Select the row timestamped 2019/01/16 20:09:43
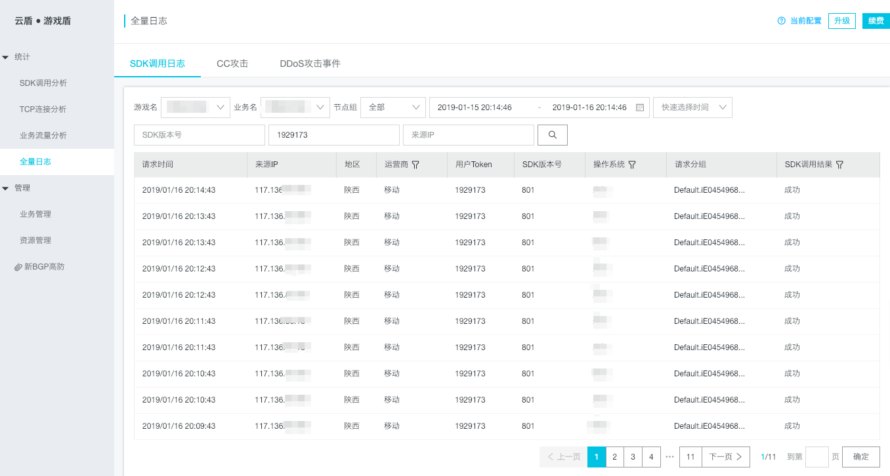890x476 pixels. pyautogui.click(x=507, y=426)
